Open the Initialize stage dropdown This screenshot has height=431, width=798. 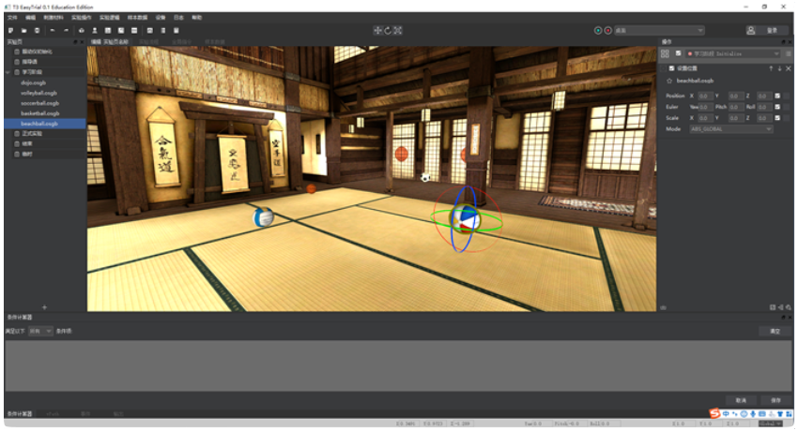734,54
